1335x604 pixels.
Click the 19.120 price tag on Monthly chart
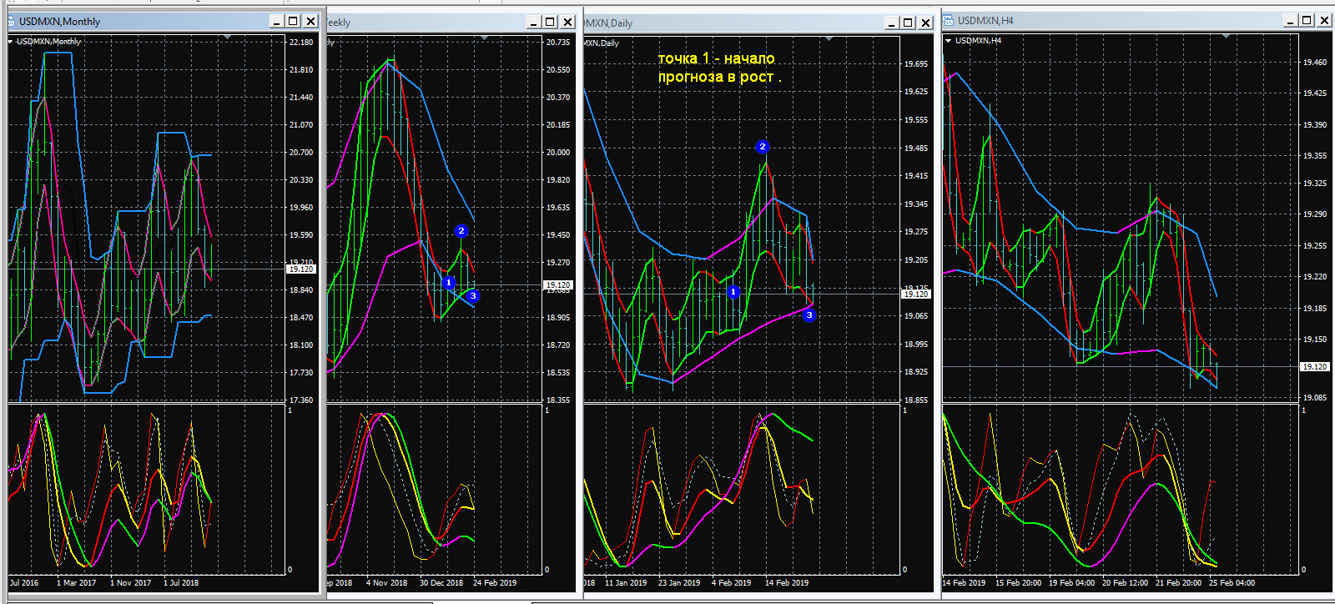[x=300, y=269]
